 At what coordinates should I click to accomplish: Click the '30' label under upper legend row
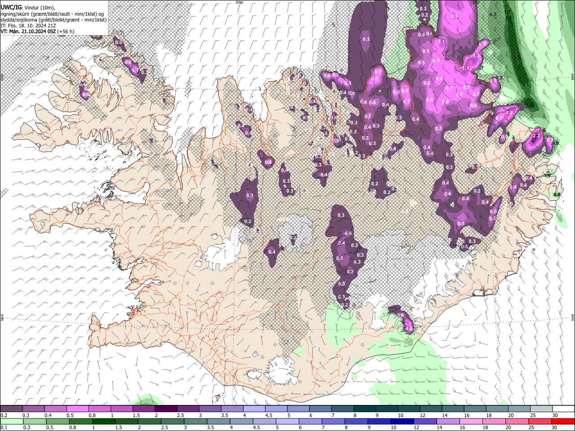[x=554, y=415]
